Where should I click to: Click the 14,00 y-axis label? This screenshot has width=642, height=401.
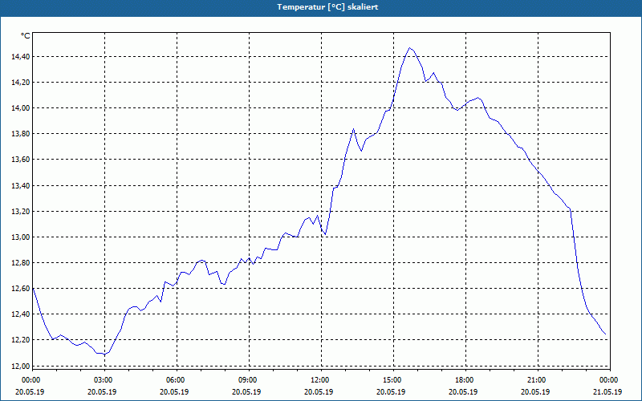[20, 108]
